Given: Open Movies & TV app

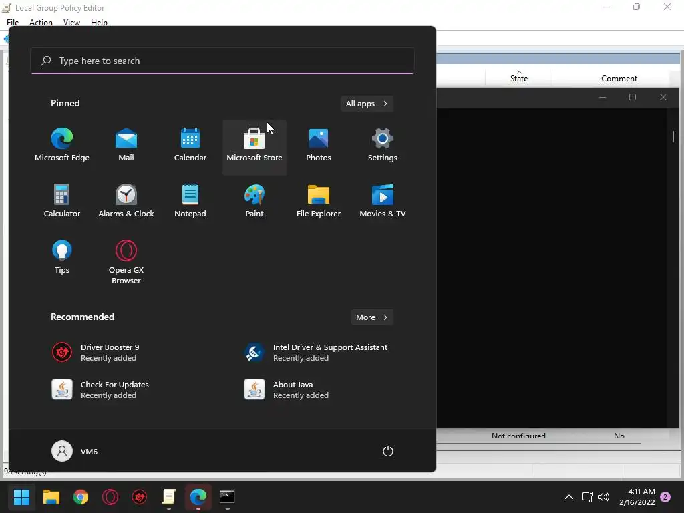Looking at the screenshot, I should click(383, 201).
